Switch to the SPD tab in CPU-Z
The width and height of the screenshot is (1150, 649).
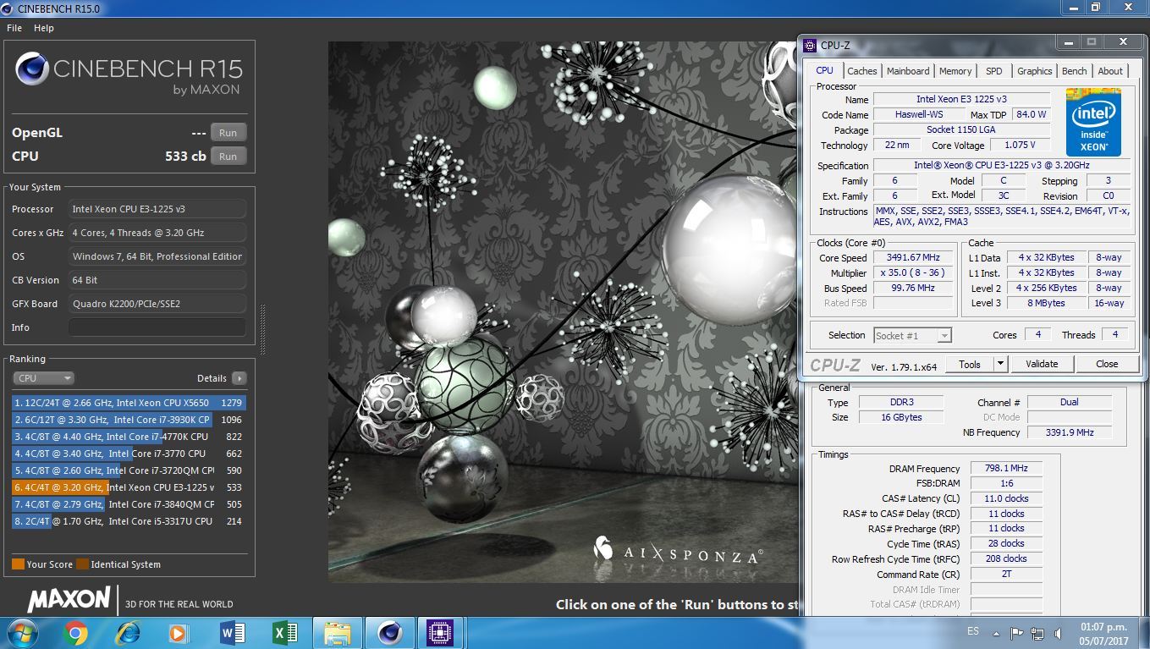coord(994,71)
